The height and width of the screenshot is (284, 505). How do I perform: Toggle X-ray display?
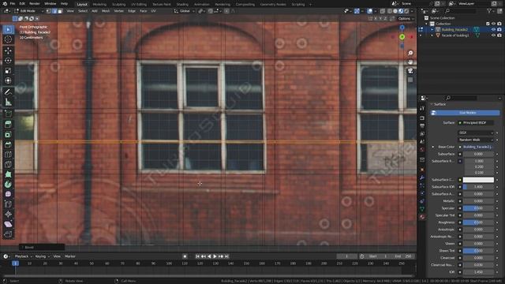pyautogui.click(x=383, y=11)
